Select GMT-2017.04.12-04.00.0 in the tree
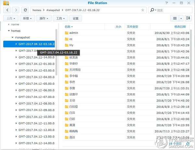 pos(37,77)
